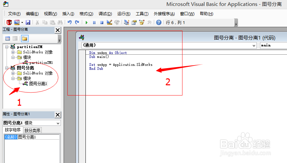The width and height of the screenshot is (287, 163).
Task: Open the 帮助(H) menu
Action: 206,14
